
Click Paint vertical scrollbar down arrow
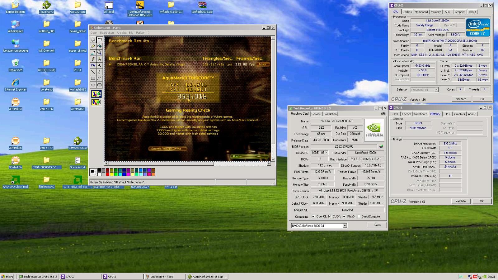click(x=273, y=159)
